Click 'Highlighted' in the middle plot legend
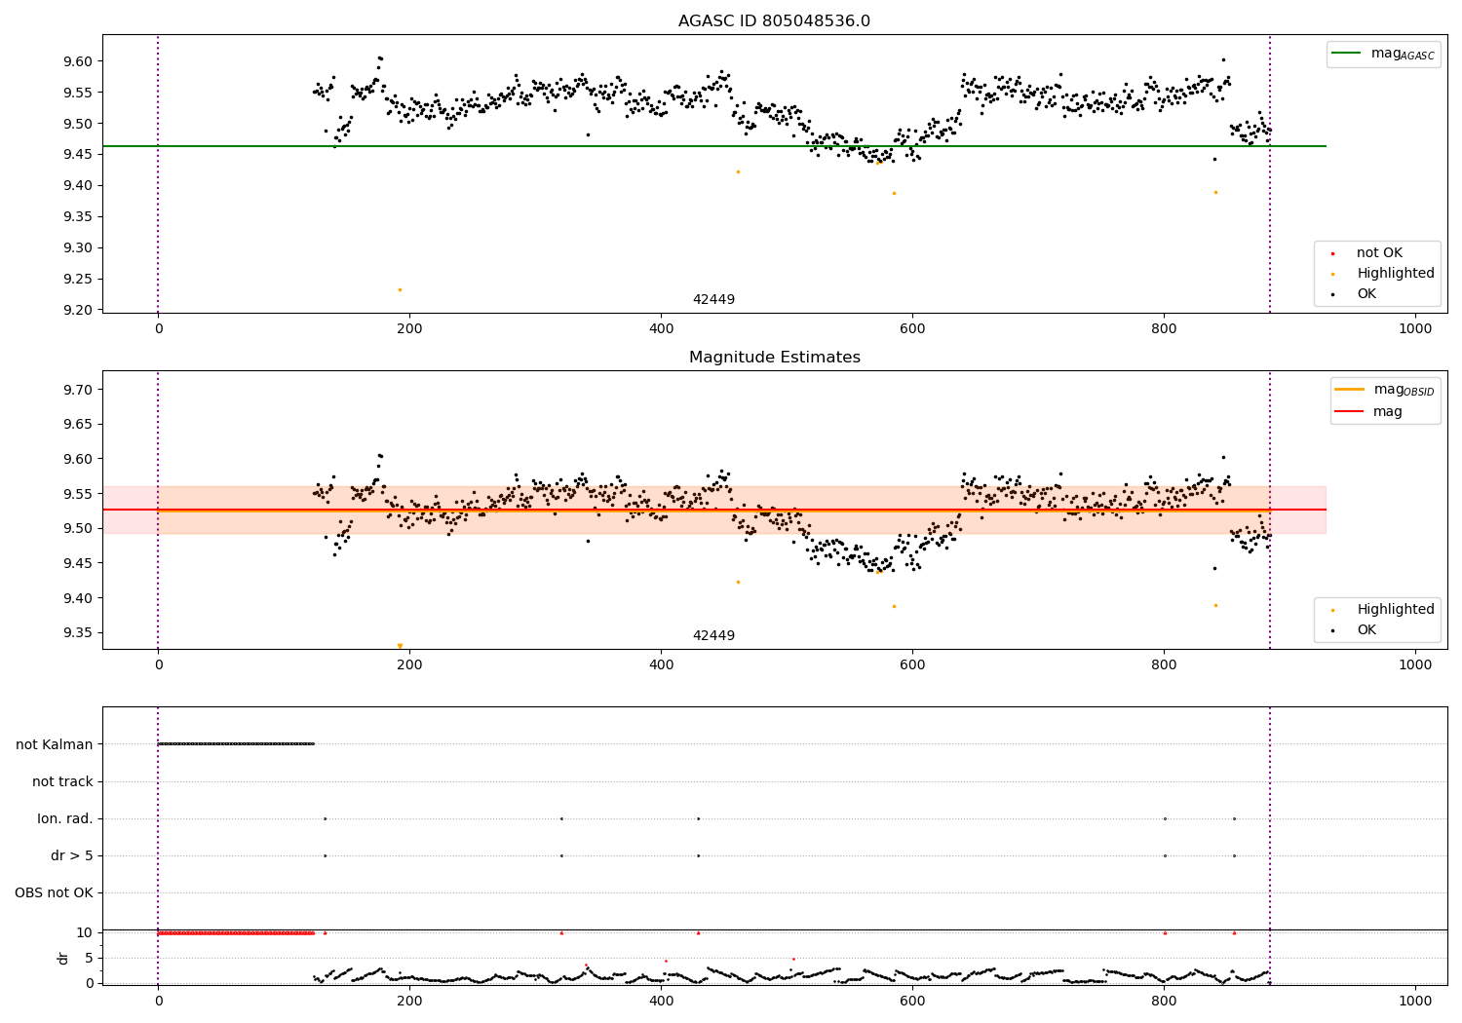 point(1395,610)
